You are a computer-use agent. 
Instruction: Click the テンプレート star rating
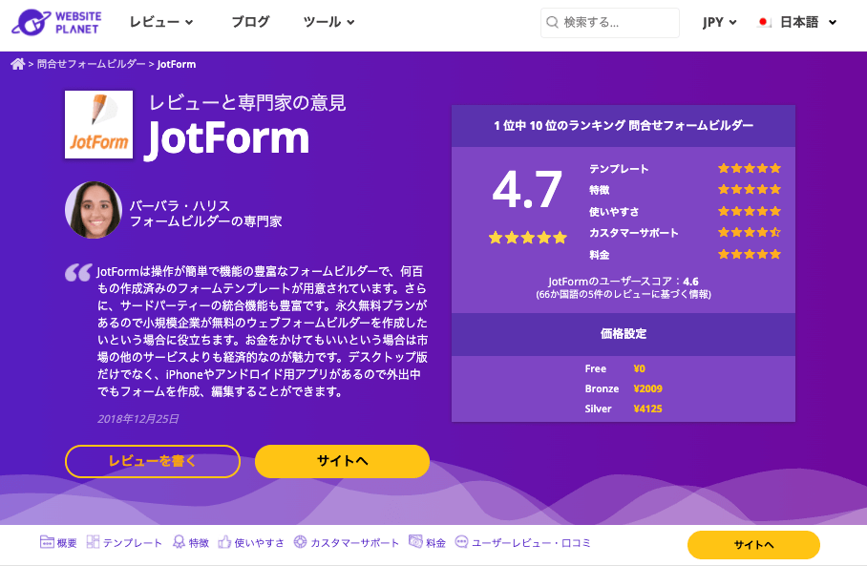[x=750, y=169]
